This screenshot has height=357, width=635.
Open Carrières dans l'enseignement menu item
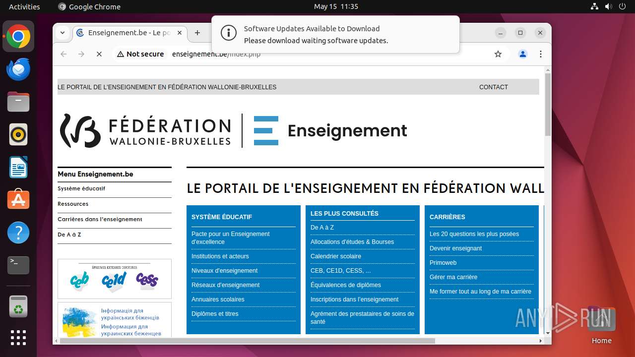100,220
